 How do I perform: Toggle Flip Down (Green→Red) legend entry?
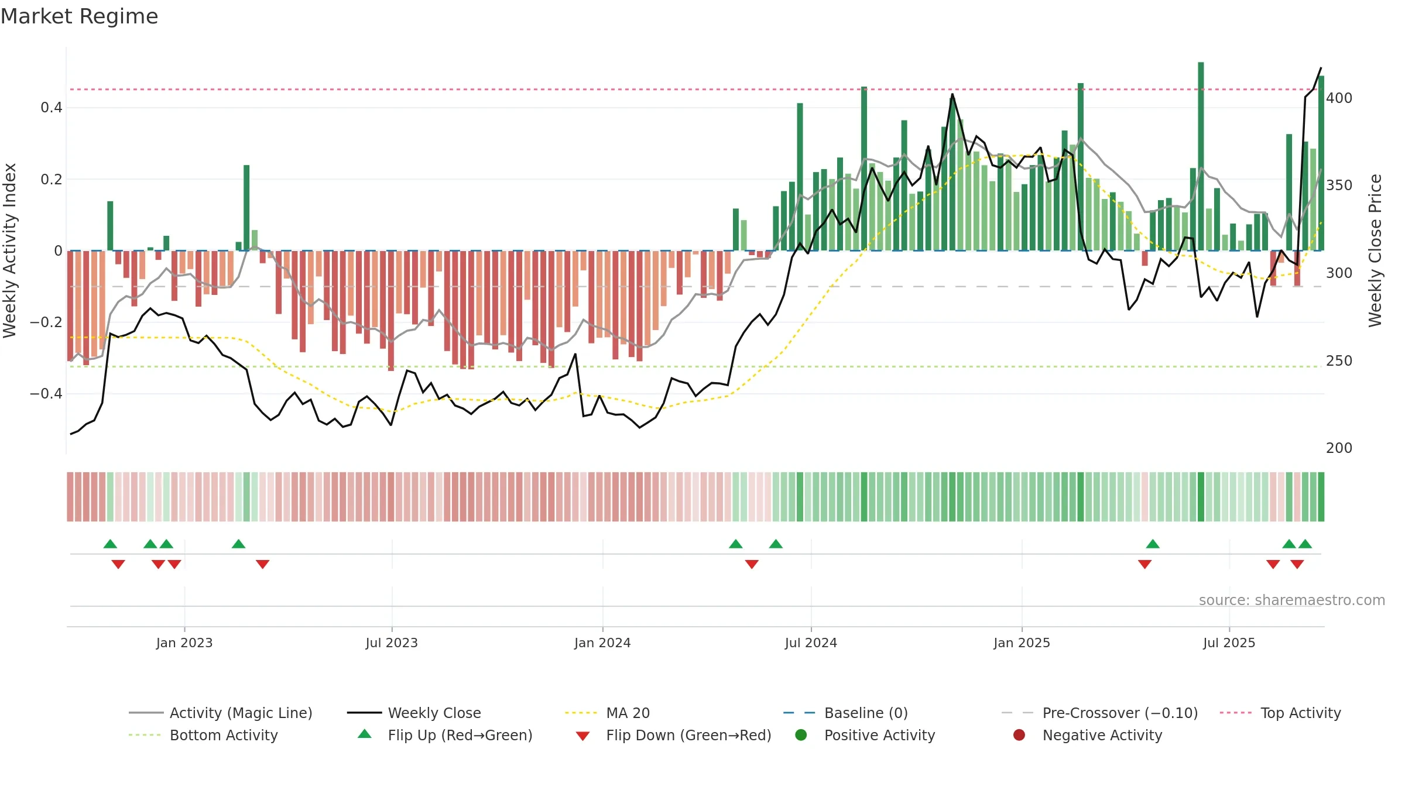[x=673, y=735]
